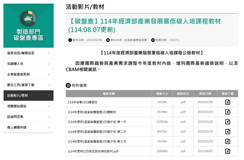Expand chevron on 諮詢問答集
This screenshot has height=160, width=244.
[x=49, y=117]
